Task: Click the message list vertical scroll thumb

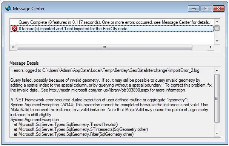Action: tap(217, 28)
